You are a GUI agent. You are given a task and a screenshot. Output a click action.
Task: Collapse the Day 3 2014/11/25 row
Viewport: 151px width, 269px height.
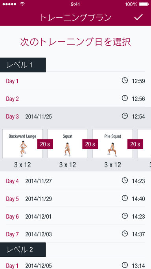click(x=75, y=117)
